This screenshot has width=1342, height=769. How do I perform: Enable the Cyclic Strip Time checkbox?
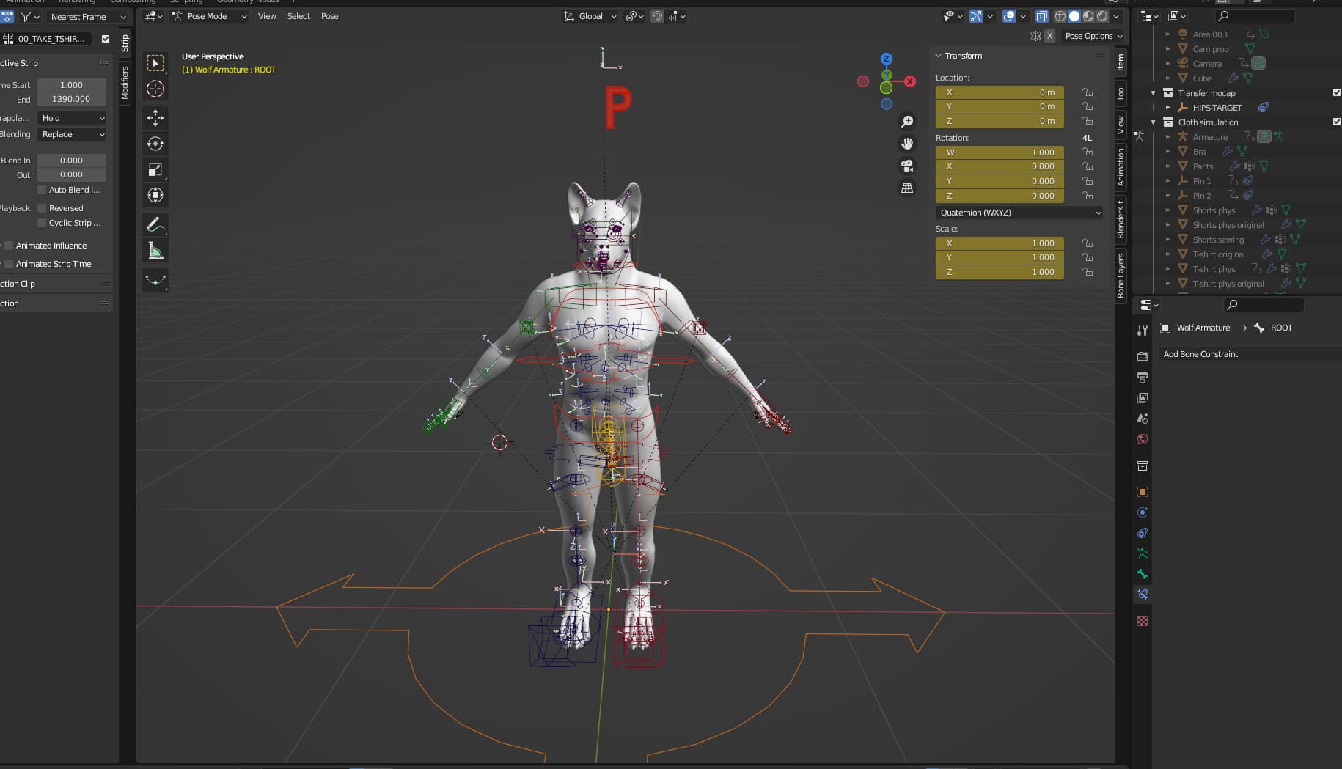click(x=42, y=223)
